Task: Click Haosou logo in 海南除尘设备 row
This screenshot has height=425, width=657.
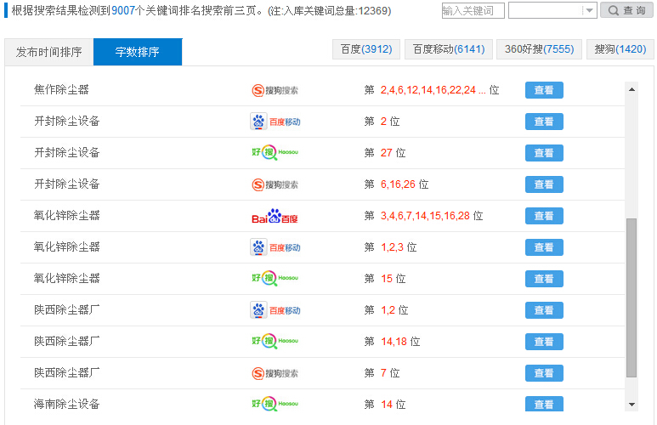Action: click(x=275, y=404)
